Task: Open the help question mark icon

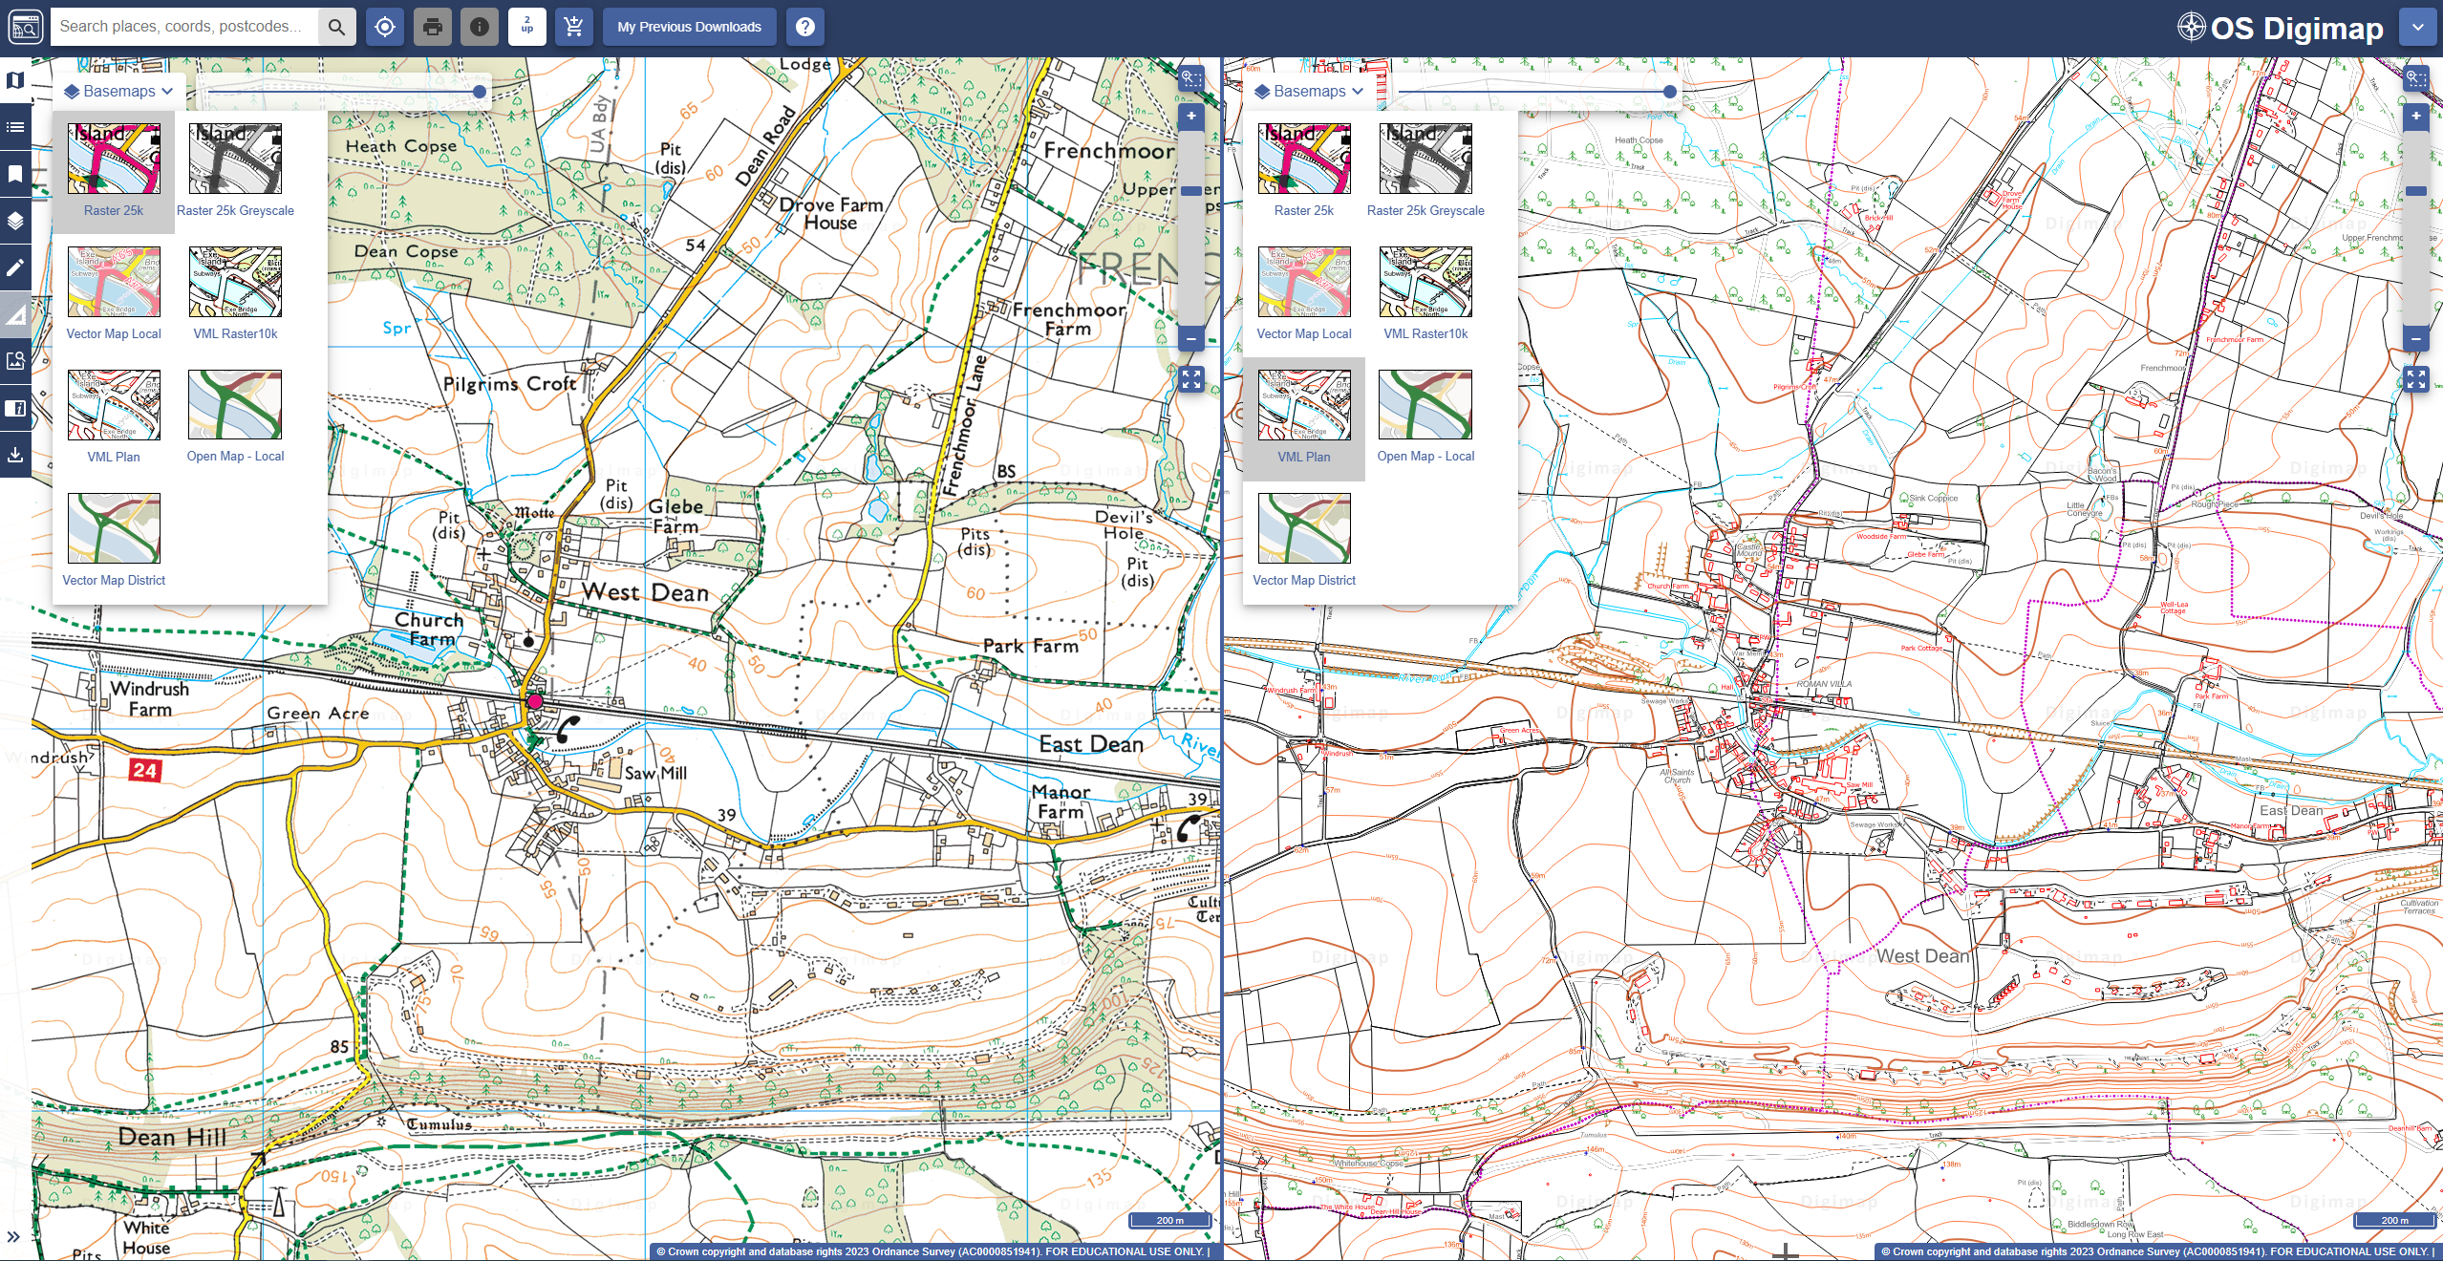Action: pos(805,27)
